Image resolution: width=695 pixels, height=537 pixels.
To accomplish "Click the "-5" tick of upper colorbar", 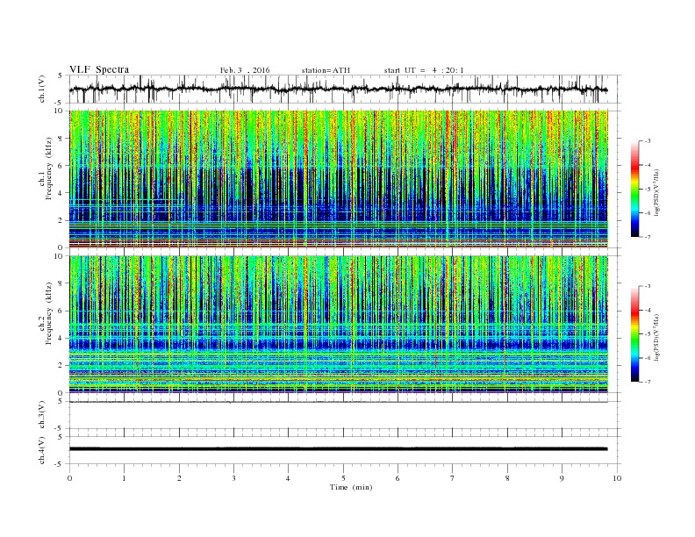I will coord(648,190).
